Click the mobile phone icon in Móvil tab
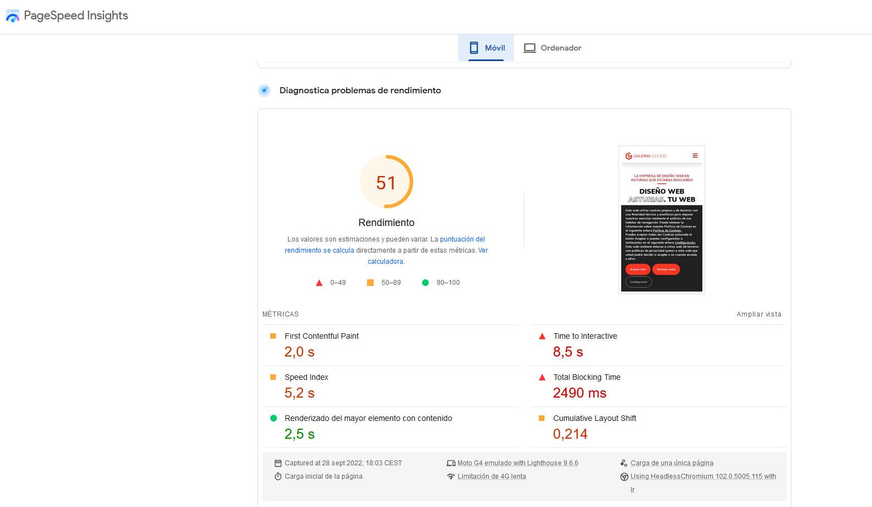Viewport: 872px width, 507px height. coord(474,48)
